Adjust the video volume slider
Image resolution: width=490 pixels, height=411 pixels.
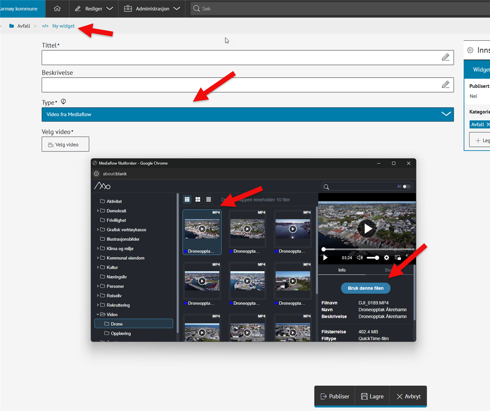click(x=372, y=258)
